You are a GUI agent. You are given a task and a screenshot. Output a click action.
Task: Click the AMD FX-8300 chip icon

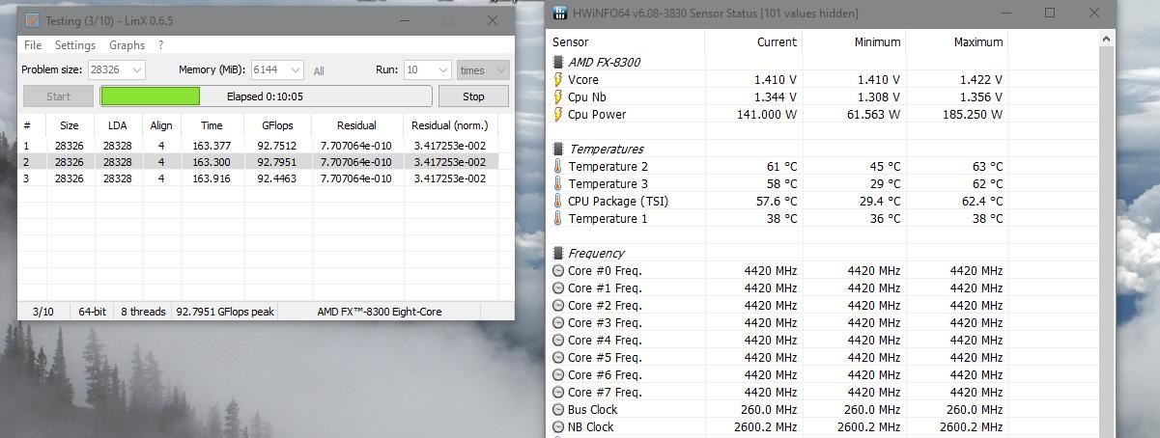click(x=557, y=62)
